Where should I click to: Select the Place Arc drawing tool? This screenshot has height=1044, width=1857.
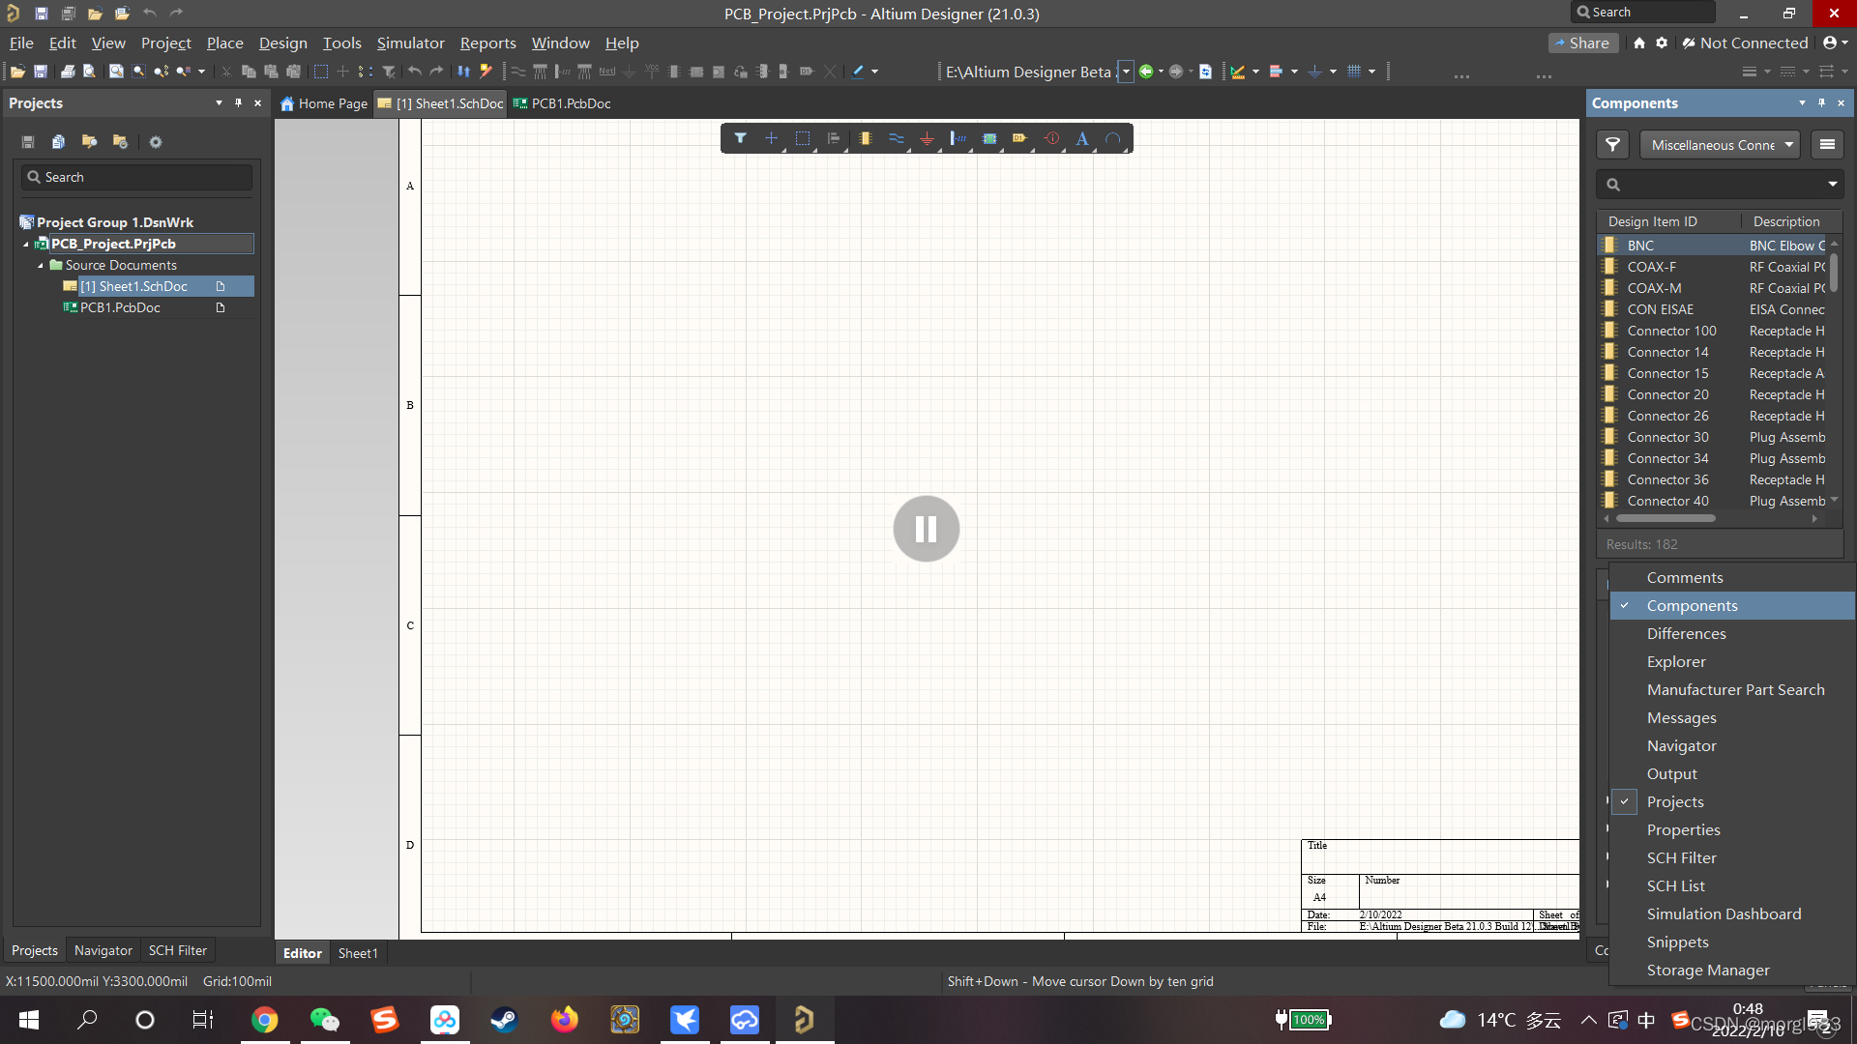1113,138
